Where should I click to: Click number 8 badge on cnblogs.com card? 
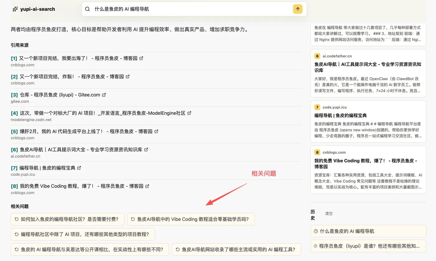317,152
